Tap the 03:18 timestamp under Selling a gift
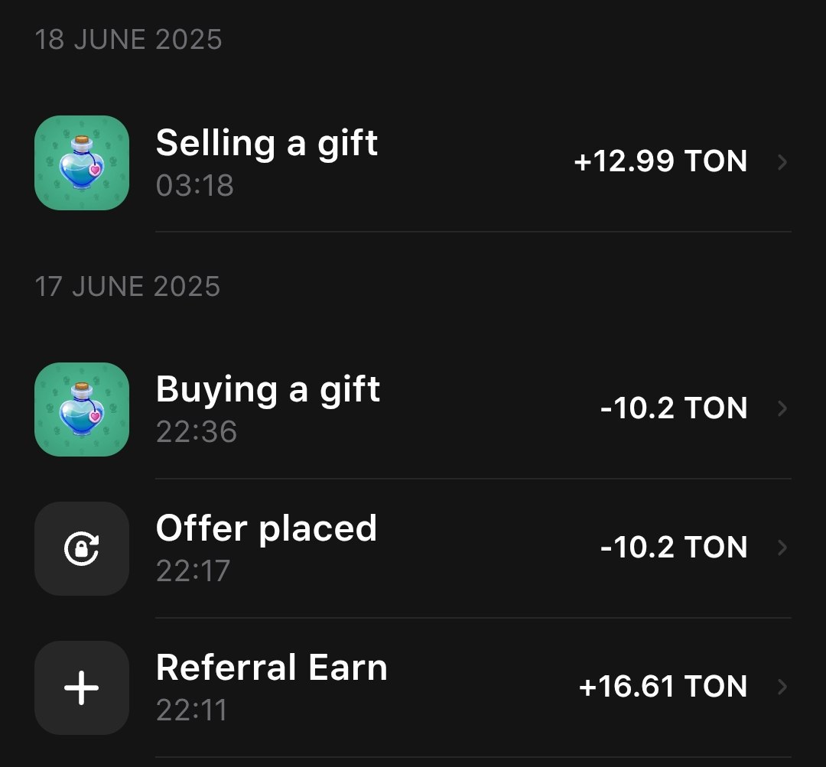The image size is (826, 767). click(195, 185)
